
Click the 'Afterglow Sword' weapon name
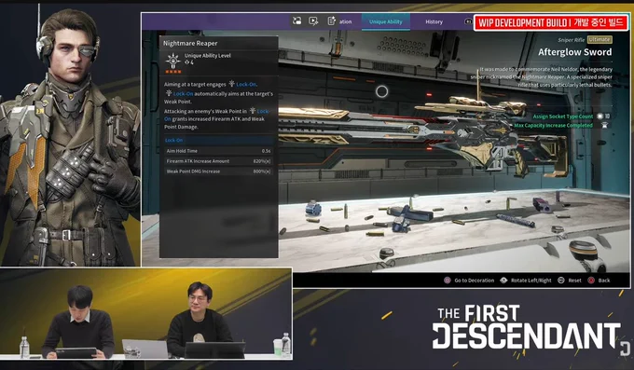click(574, 52)
